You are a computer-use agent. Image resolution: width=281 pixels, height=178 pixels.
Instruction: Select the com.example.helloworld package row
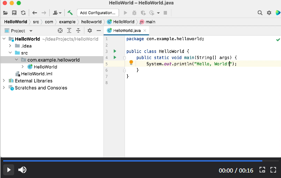[x=52, y=60]
